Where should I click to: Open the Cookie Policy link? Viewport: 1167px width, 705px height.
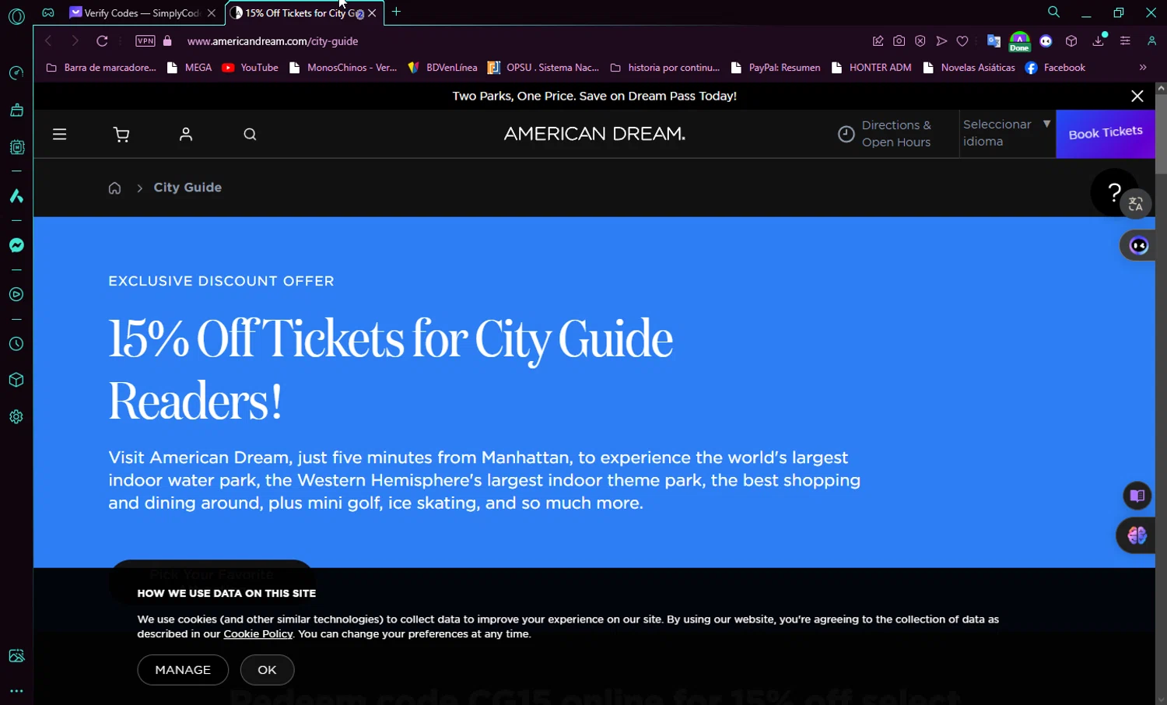tap(258, 634)
